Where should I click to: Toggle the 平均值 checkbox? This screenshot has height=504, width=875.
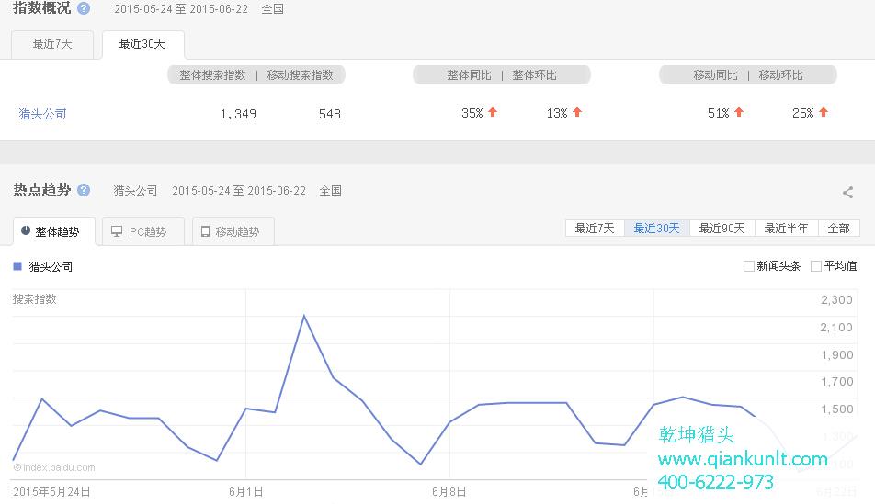click(816, 266)
